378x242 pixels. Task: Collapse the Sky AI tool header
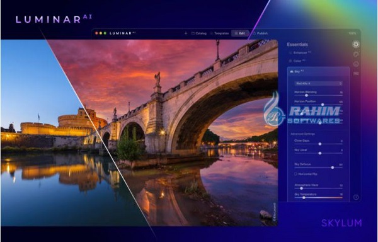pos(318,71)
